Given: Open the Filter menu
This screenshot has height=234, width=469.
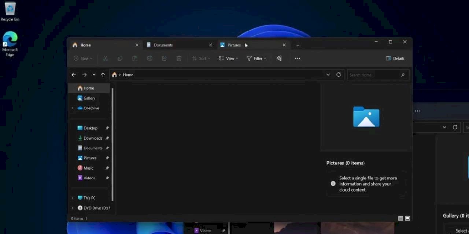Looking at the screenshot, I should pyautogui.click(x=256, y=58).
